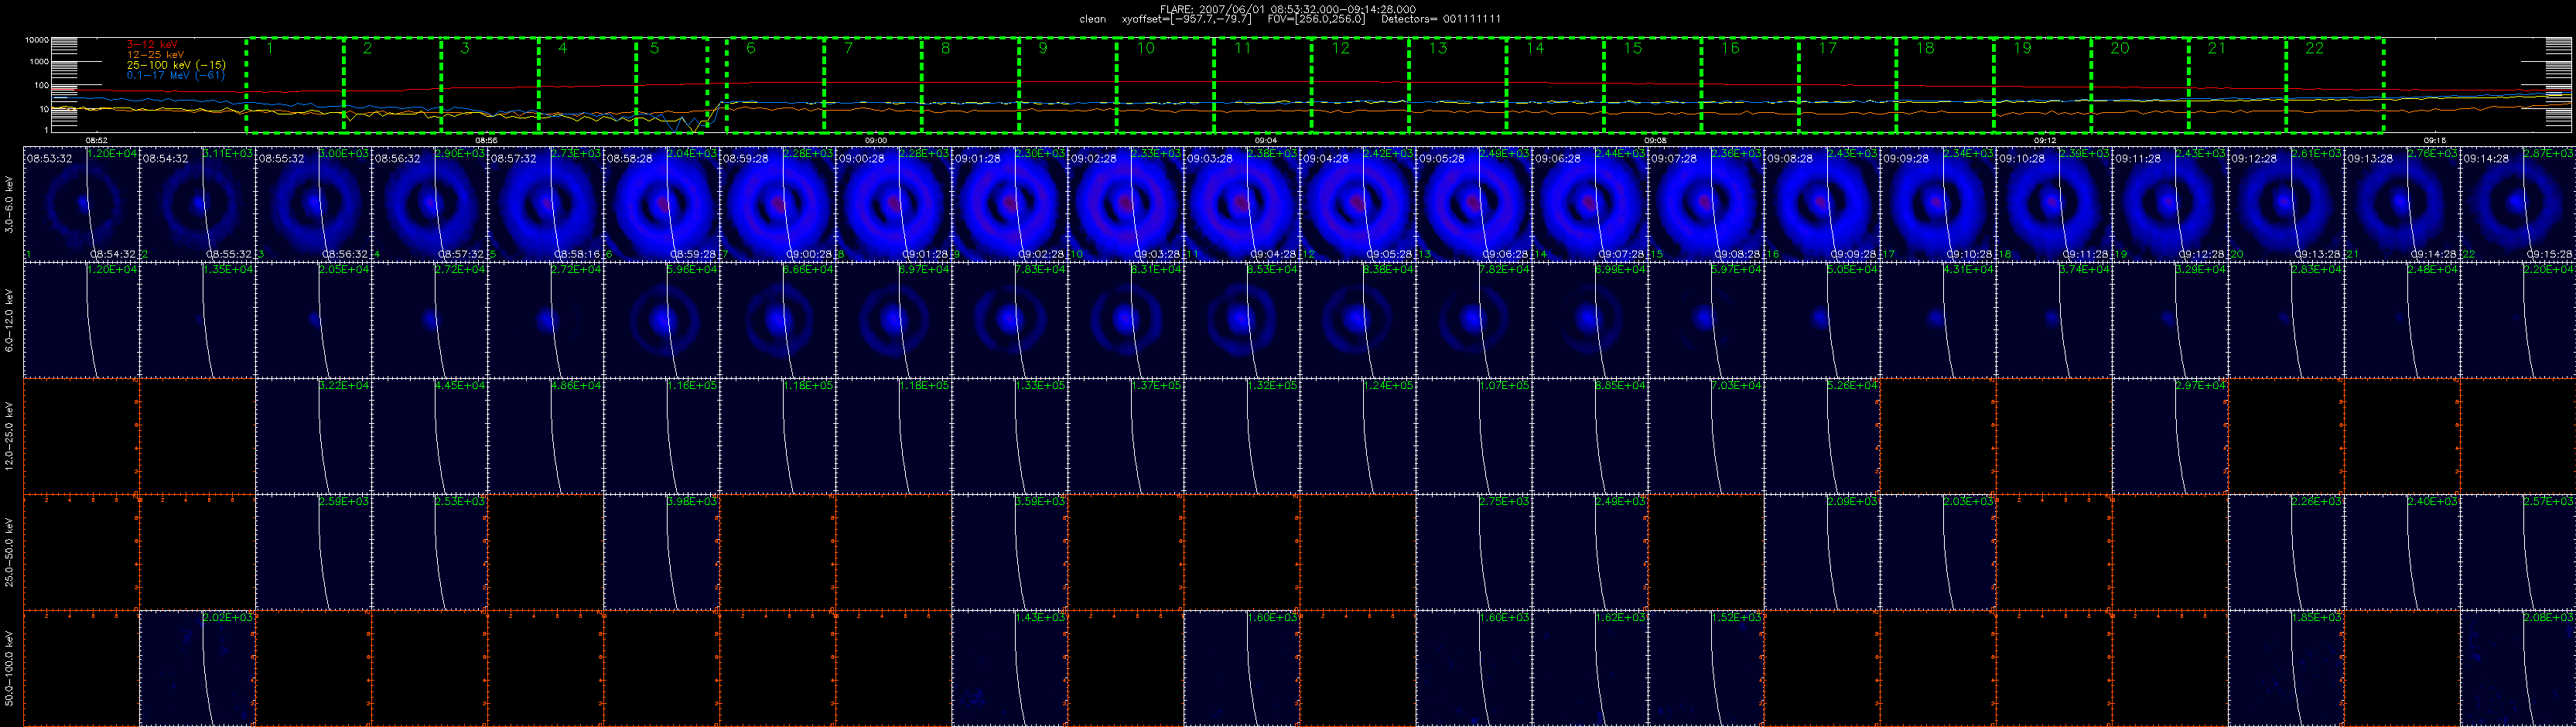Choose interval 11 label in the light curve
The width and height of the screenshot is (2576, 727).
pyautogui.click(x=1243, y=48)
